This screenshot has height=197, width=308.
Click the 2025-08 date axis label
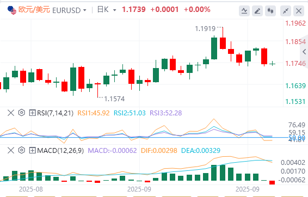tap(31, 189)
